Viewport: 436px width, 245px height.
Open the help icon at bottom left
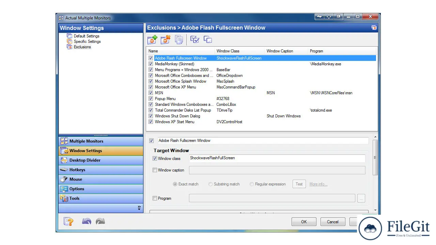(69, 222)
